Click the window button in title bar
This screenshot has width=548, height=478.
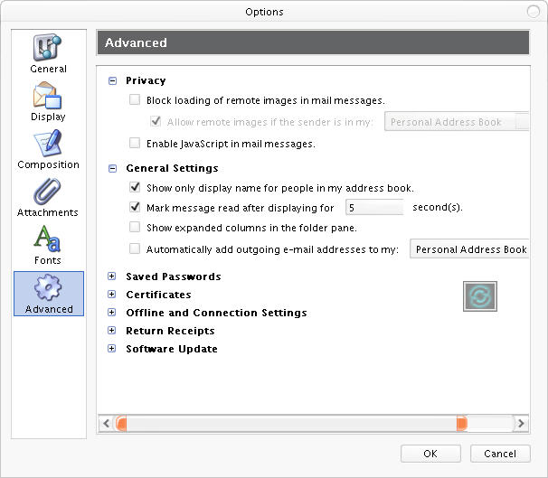(x=534, y=11)
